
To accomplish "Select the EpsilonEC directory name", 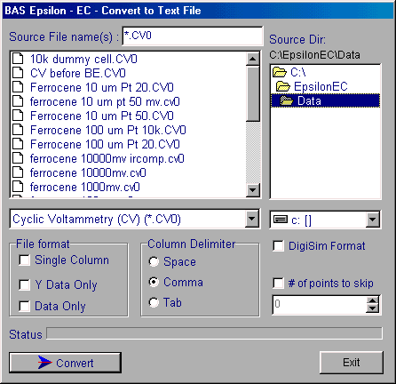I will pos(321,86).
